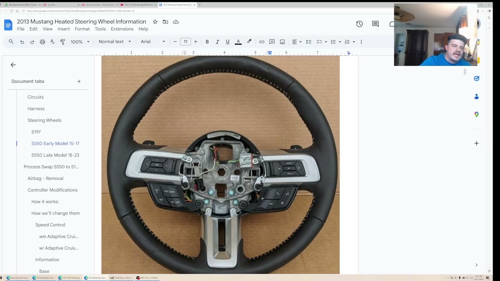Toggle bold formatting
Image resolution: width=500 pixels, height=281 pixels.
pyautogui.click(x=207, y=42)
